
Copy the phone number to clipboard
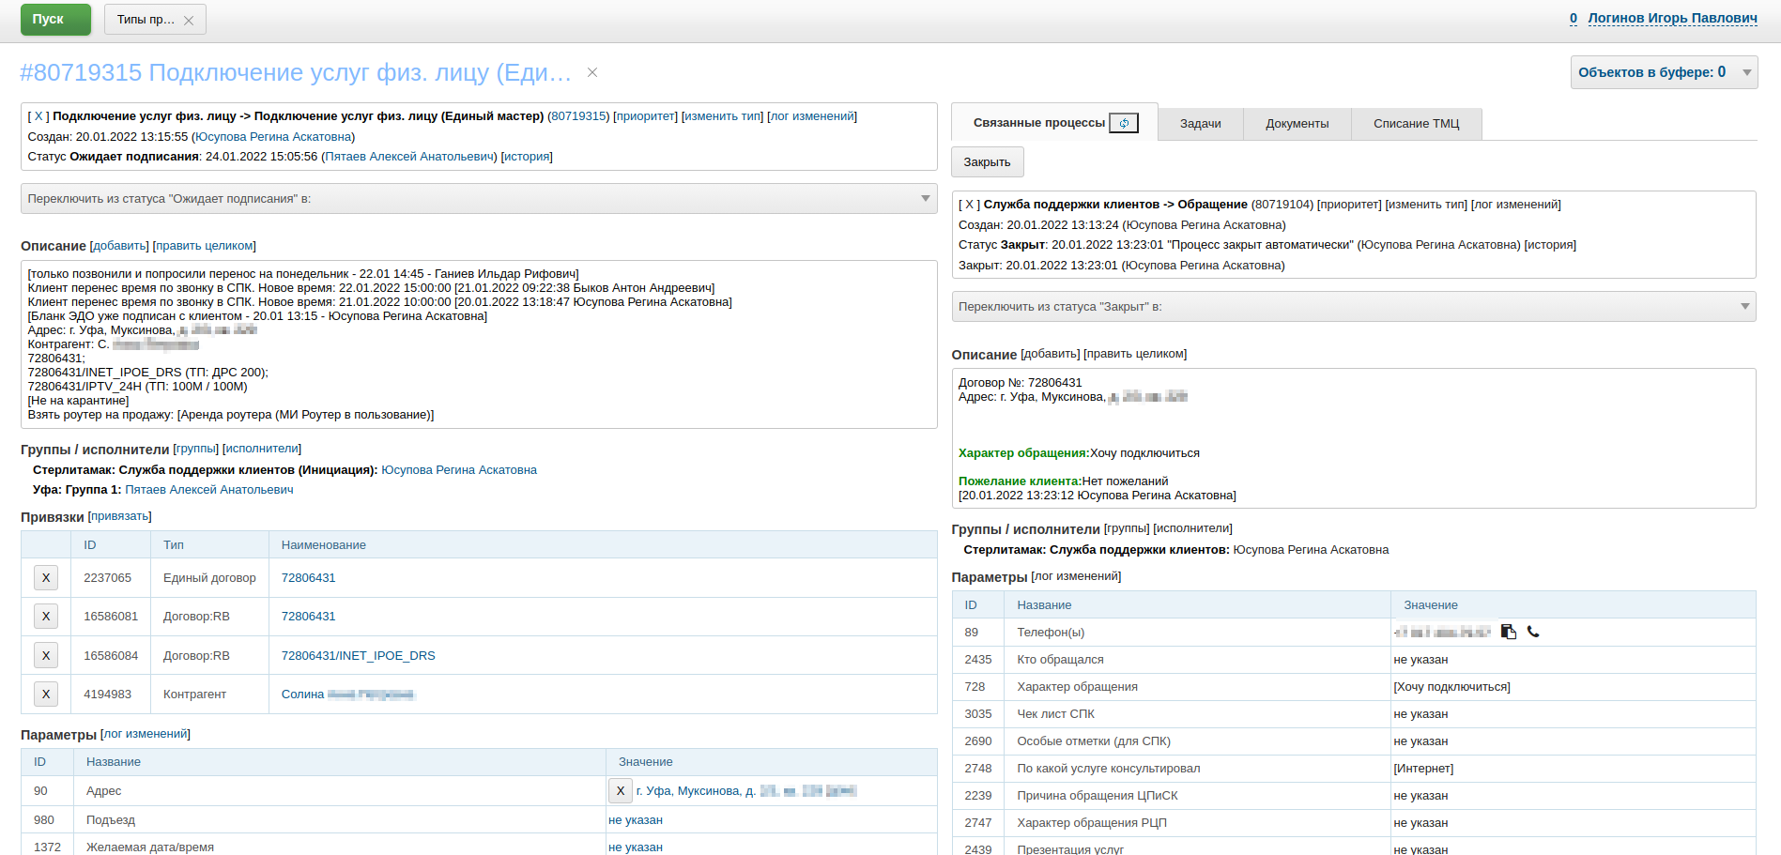pyautogui.click(x=1509, y=632)
